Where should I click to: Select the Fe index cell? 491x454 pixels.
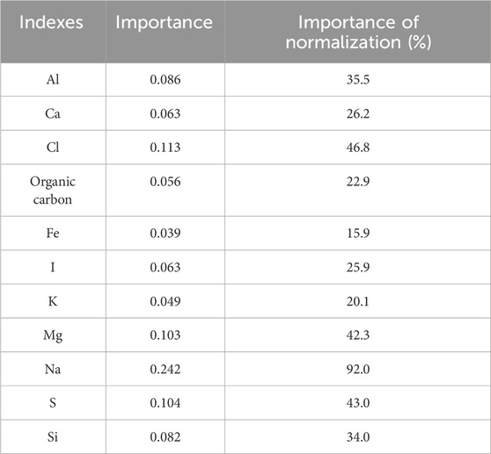point(53,233)
